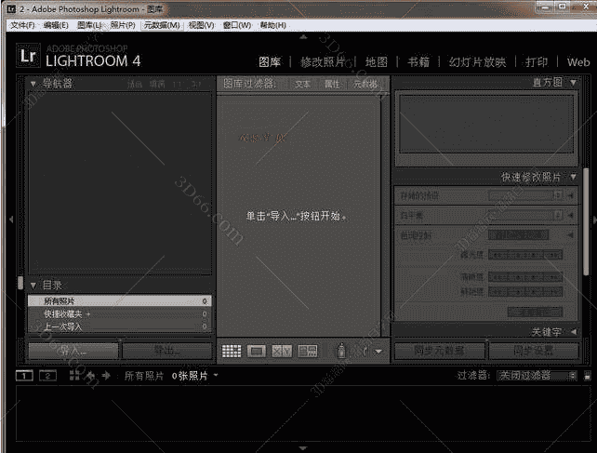Expand the 色调控制 section triangle
The width and height of the screenshot is (597, 453).
click(570, 235)
